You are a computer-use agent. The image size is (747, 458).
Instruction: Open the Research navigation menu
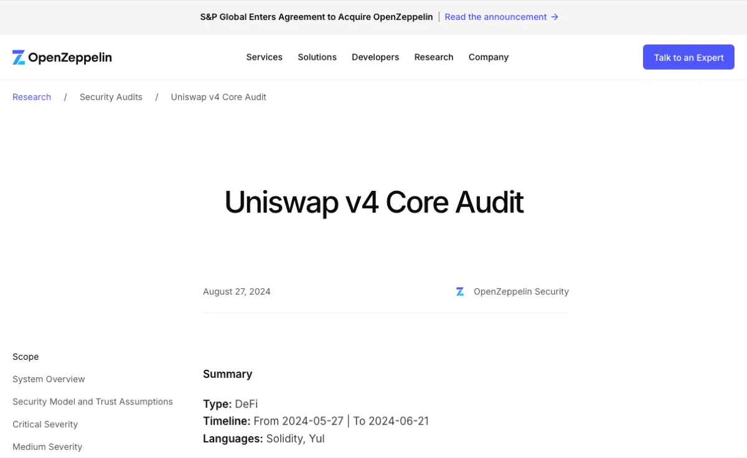coord(434,57)
